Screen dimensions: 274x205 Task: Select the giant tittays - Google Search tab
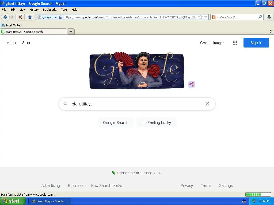(x=33, y=31)
